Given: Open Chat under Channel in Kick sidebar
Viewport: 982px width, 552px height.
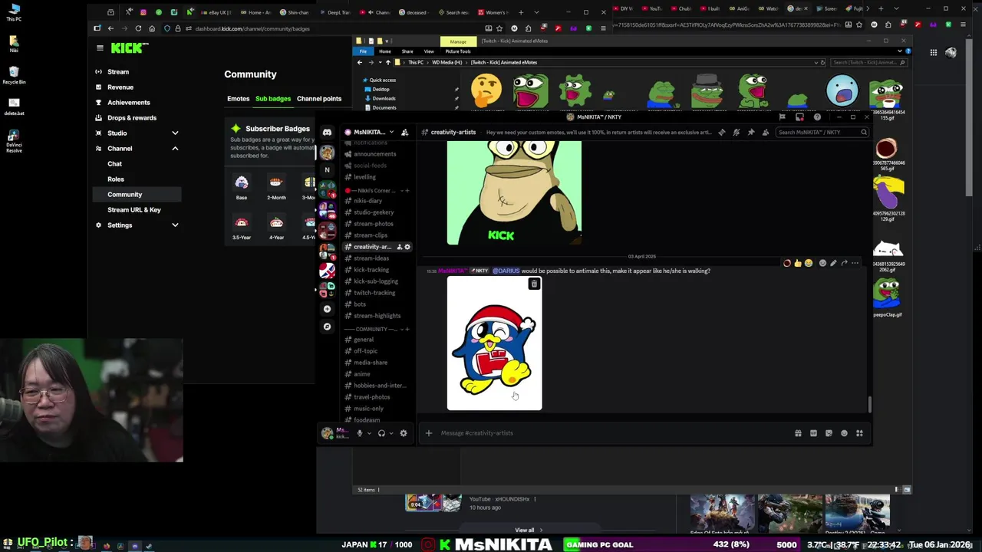Looking at the screenshot, I should [114, 163].
